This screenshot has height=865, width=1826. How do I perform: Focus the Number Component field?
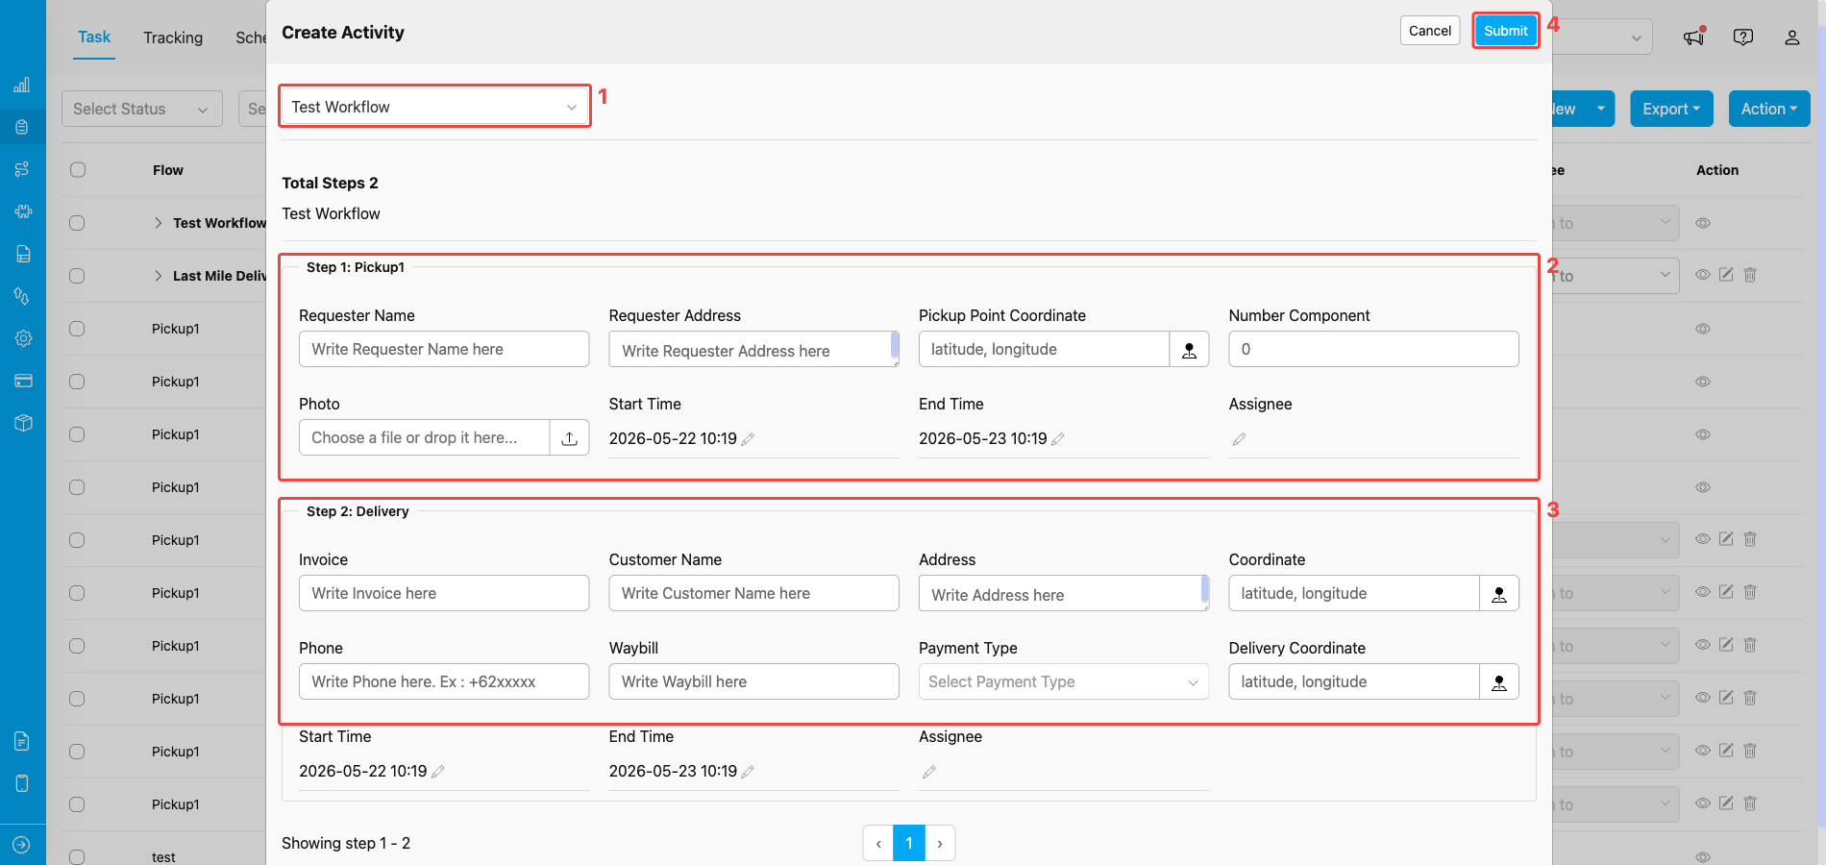coord(1373,350)
